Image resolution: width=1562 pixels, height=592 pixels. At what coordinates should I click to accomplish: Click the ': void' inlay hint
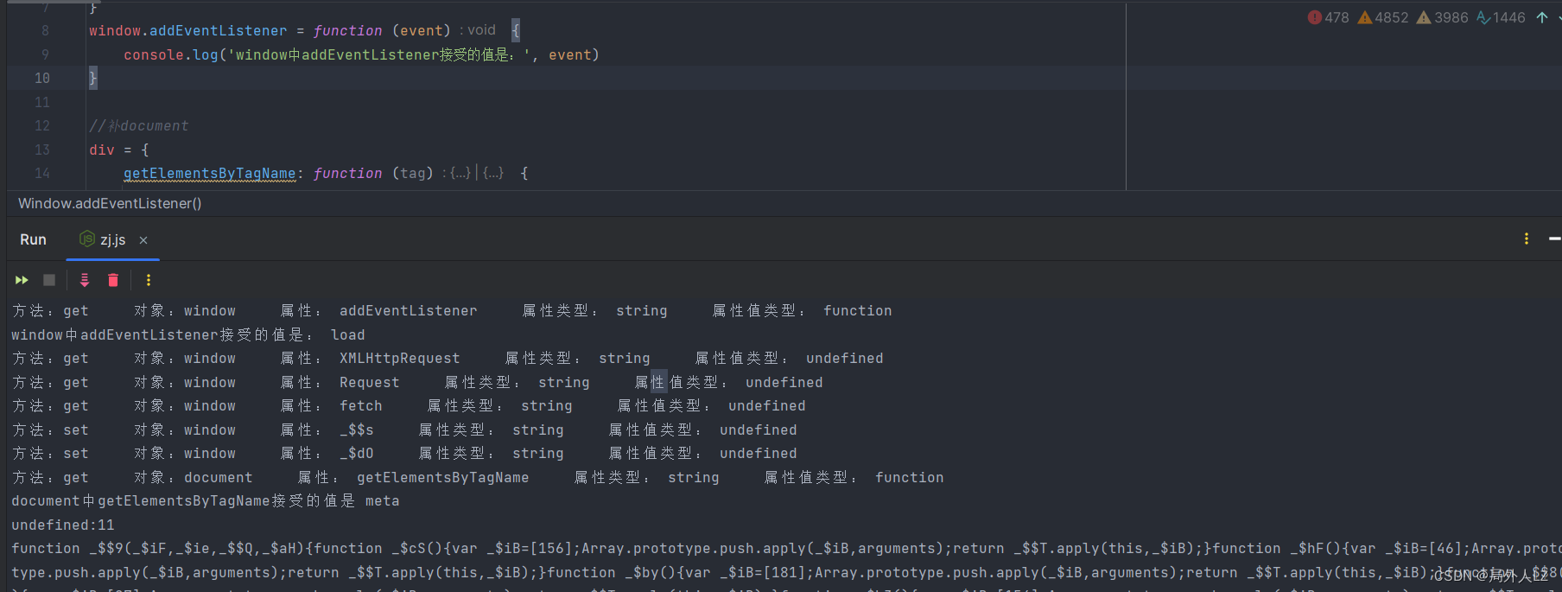click(477, 30)
